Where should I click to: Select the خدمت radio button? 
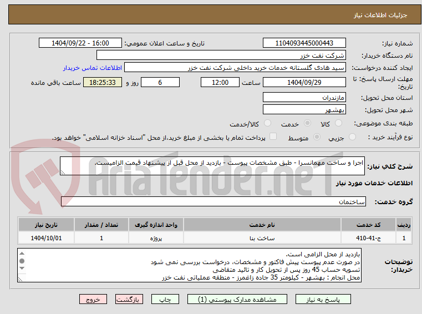(x=307, y=123)
